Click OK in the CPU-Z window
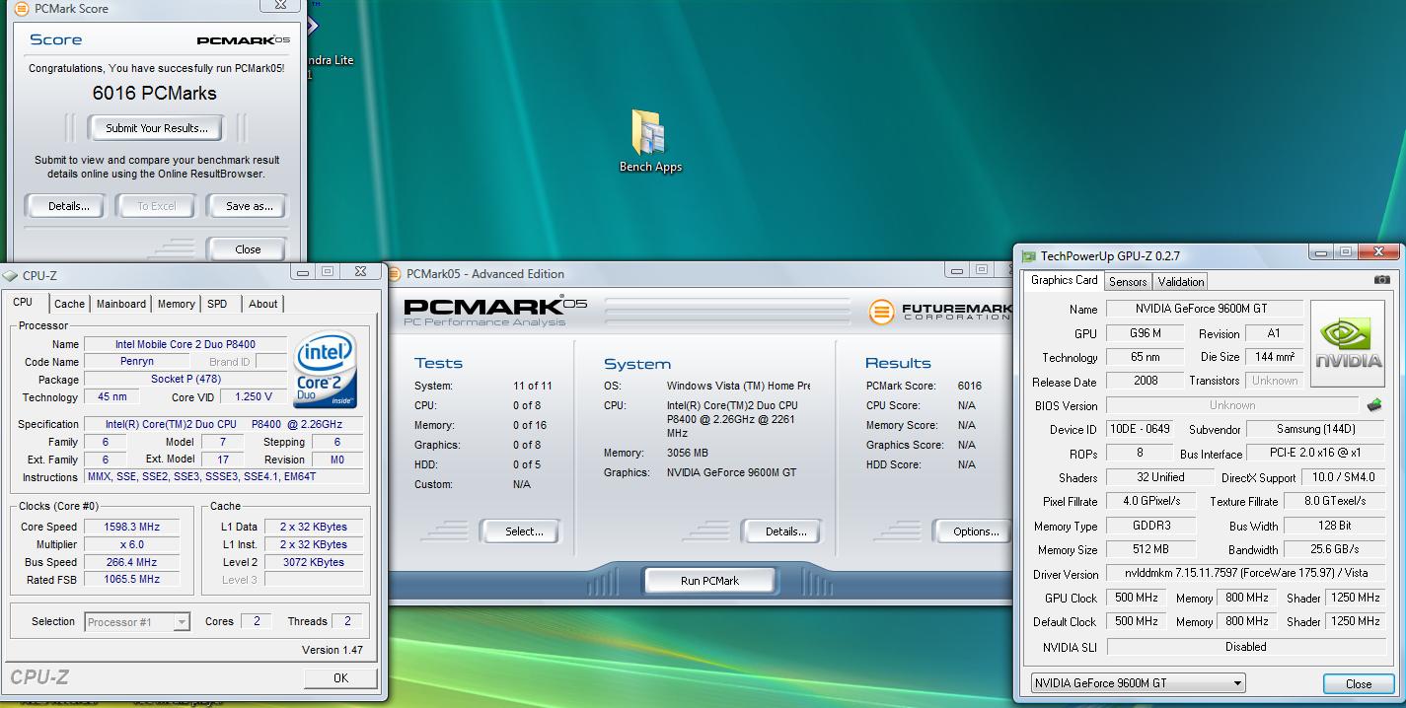 pos(340,677)
